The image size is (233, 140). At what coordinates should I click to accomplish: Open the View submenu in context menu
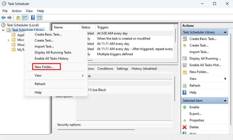tap(58, 75)
